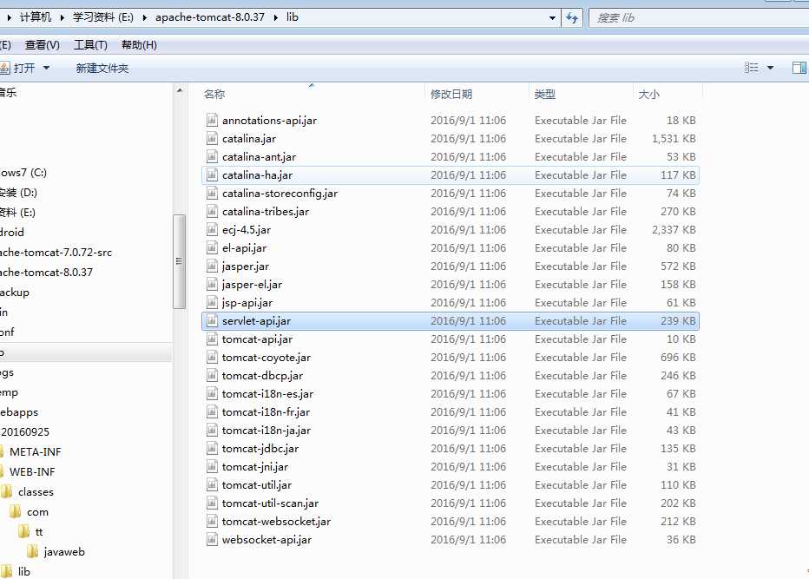Image resolution: width=809 pixels, height=579 pixels.
Task: Open the 帮助(H) menu
Action: [139, 45]
